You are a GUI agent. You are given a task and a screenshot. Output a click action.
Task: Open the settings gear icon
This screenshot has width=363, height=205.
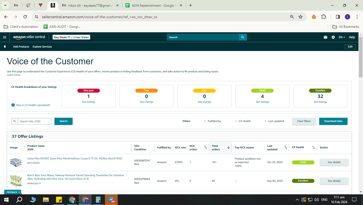pyautogui.click(x=333, y=37)
